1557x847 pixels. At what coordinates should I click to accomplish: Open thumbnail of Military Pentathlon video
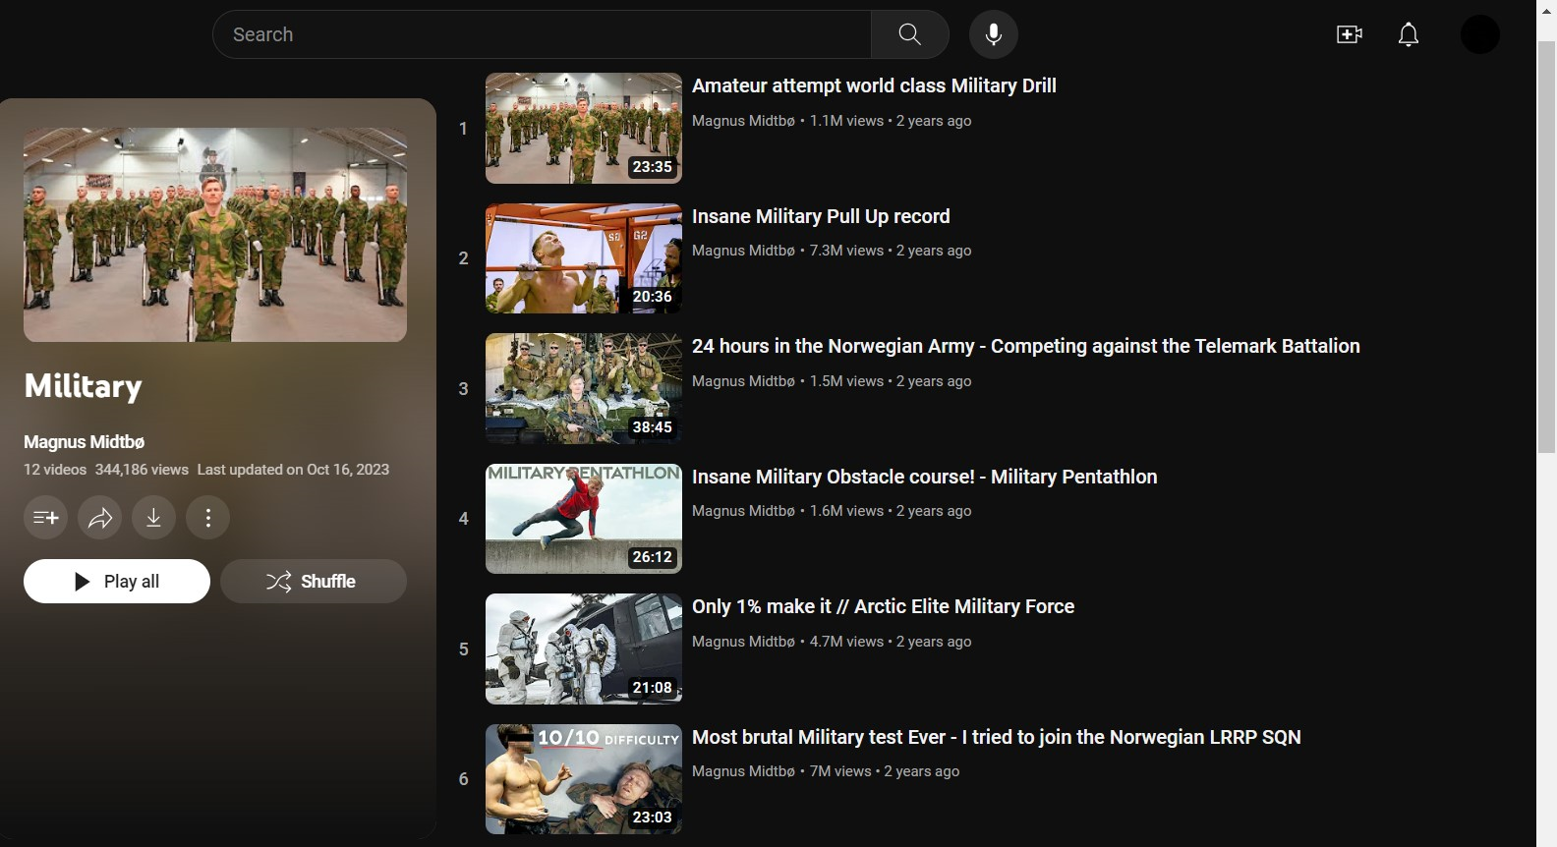coord(584,519)
